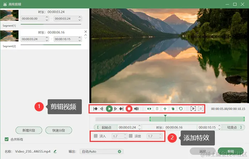Enable the 淡入 fade-in checkbox
Viewport: 249px width, 159px height.
click(x=96, y=136)
